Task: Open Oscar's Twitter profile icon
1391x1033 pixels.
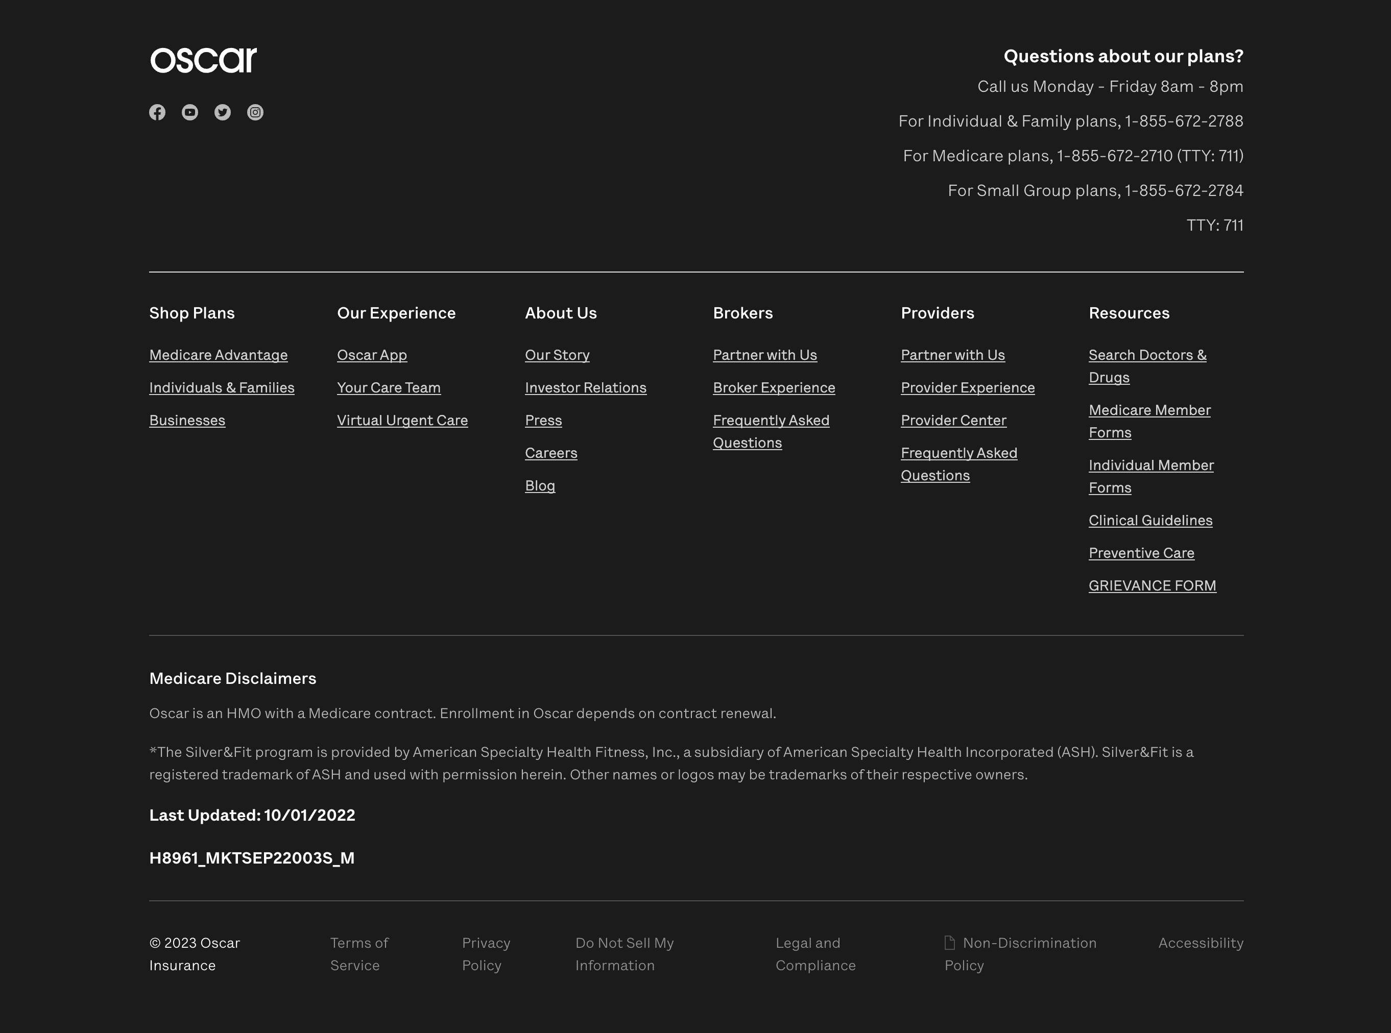Action: coord(223,113)
